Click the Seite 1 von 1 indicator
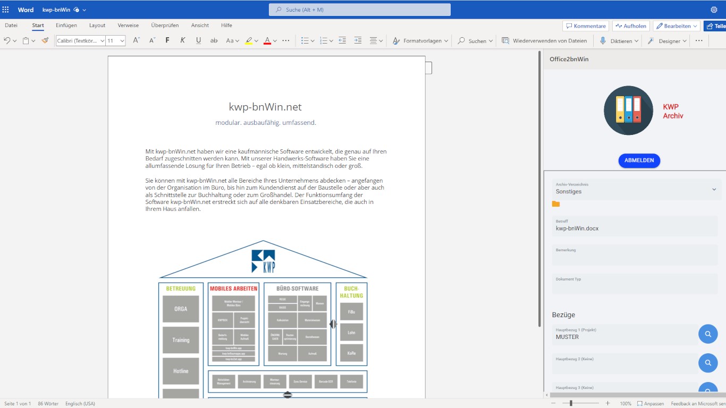This screenshot has width=726, height=408. pos(18,404)
